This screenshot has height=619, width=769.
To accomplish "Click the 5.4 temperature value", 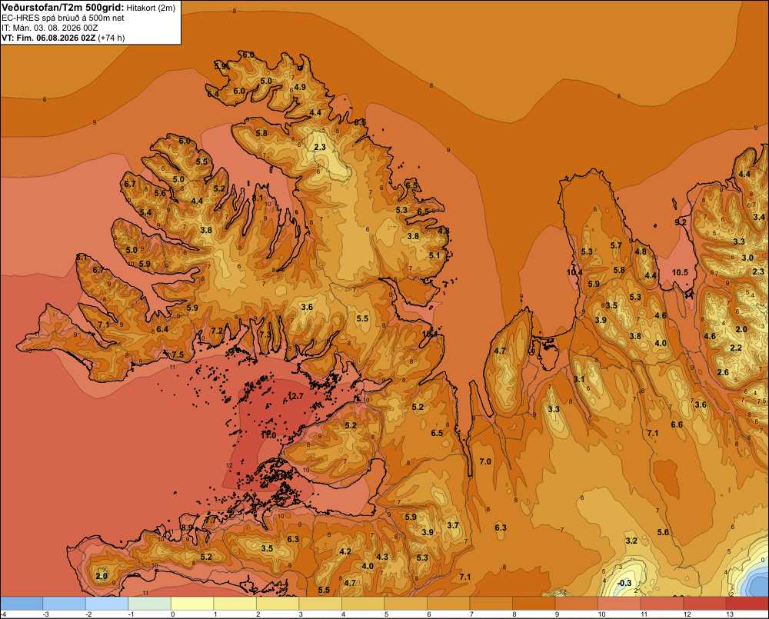I will (145, 212).
